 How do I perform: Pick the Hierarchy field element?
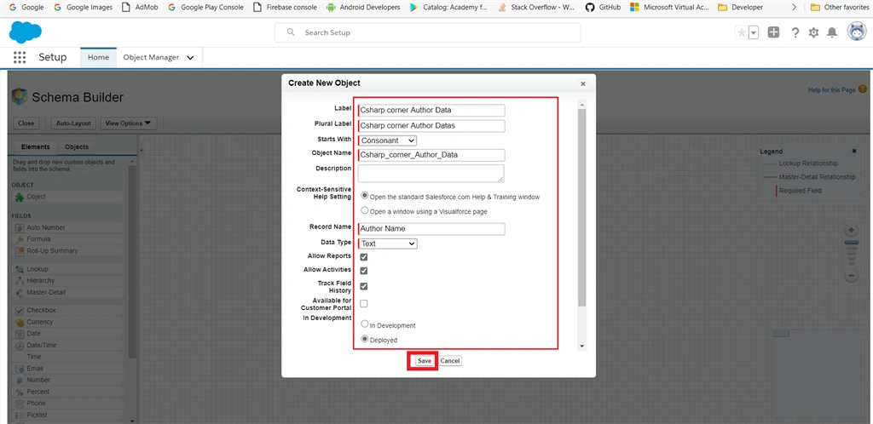pos(67,281)
